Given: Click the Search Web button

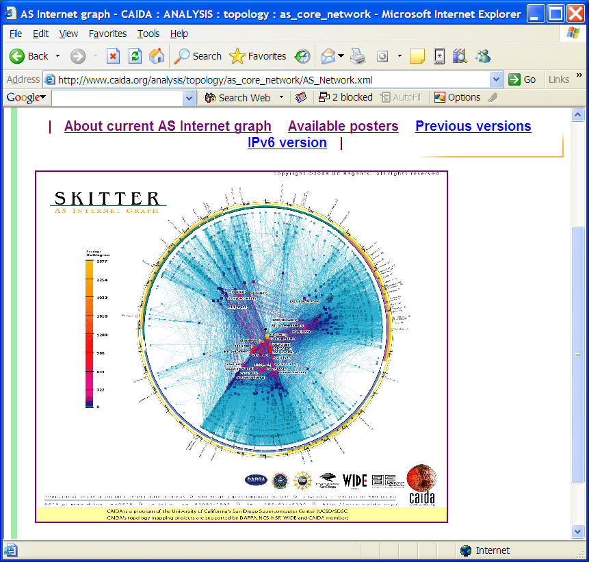Looking at the screenshot, I should pyautogui.click(x=238, y=98).
